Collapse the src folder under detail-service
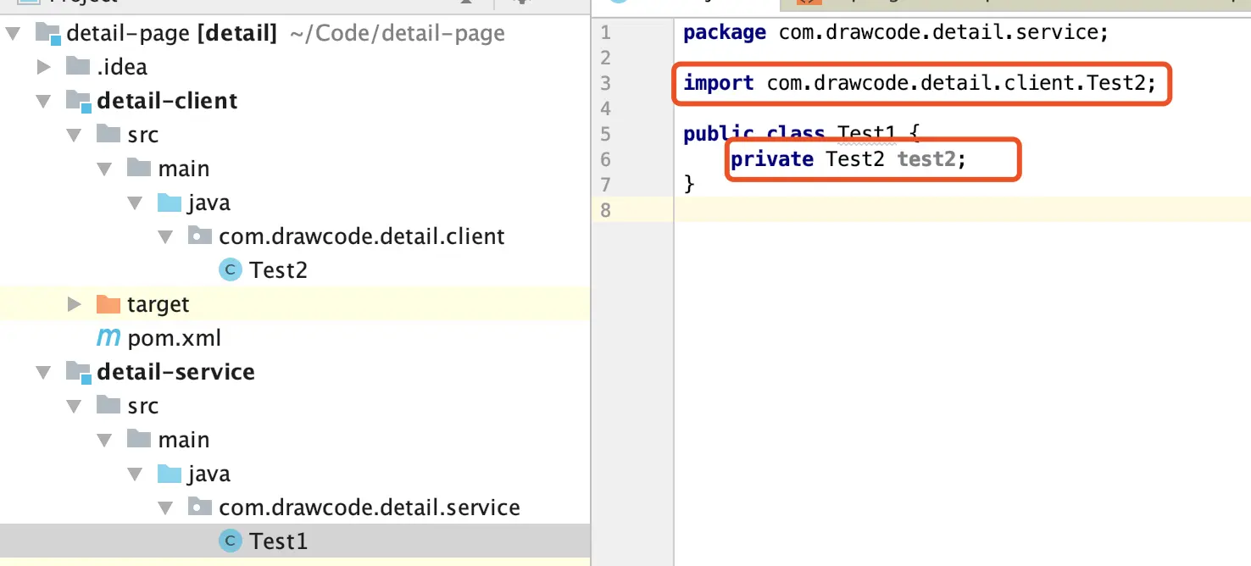 pos(75,407)
